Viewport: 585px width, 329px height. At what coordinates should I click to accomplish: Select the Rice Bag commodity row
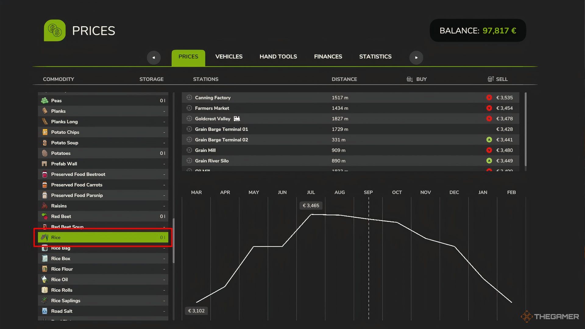(x=103, y=248)
